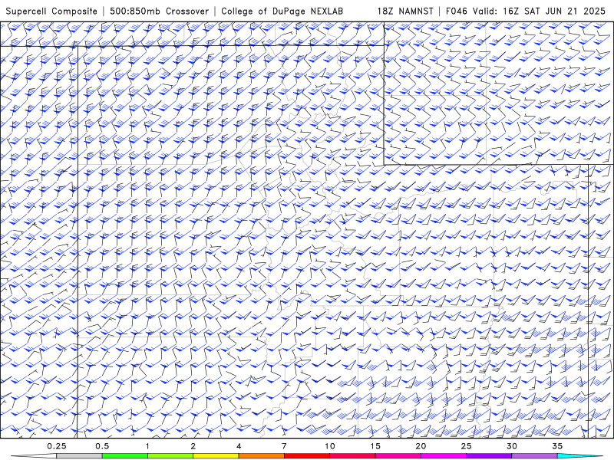Select the violet 25–30 colorbar segment
The image size is (614, 460).
[489, 456]
